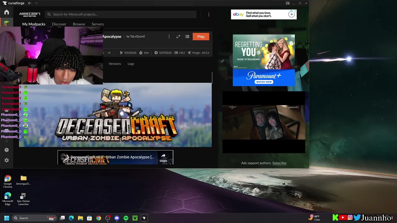Open modpack three-dot options next to Play
Screen dimensions: 397x223
(169, 37)
